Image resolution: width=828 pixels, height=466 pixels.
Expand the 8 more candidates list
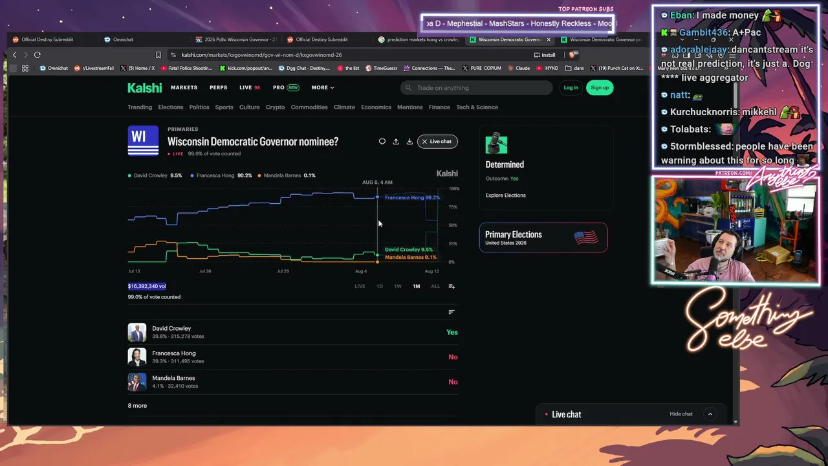[x=137, y=406]
